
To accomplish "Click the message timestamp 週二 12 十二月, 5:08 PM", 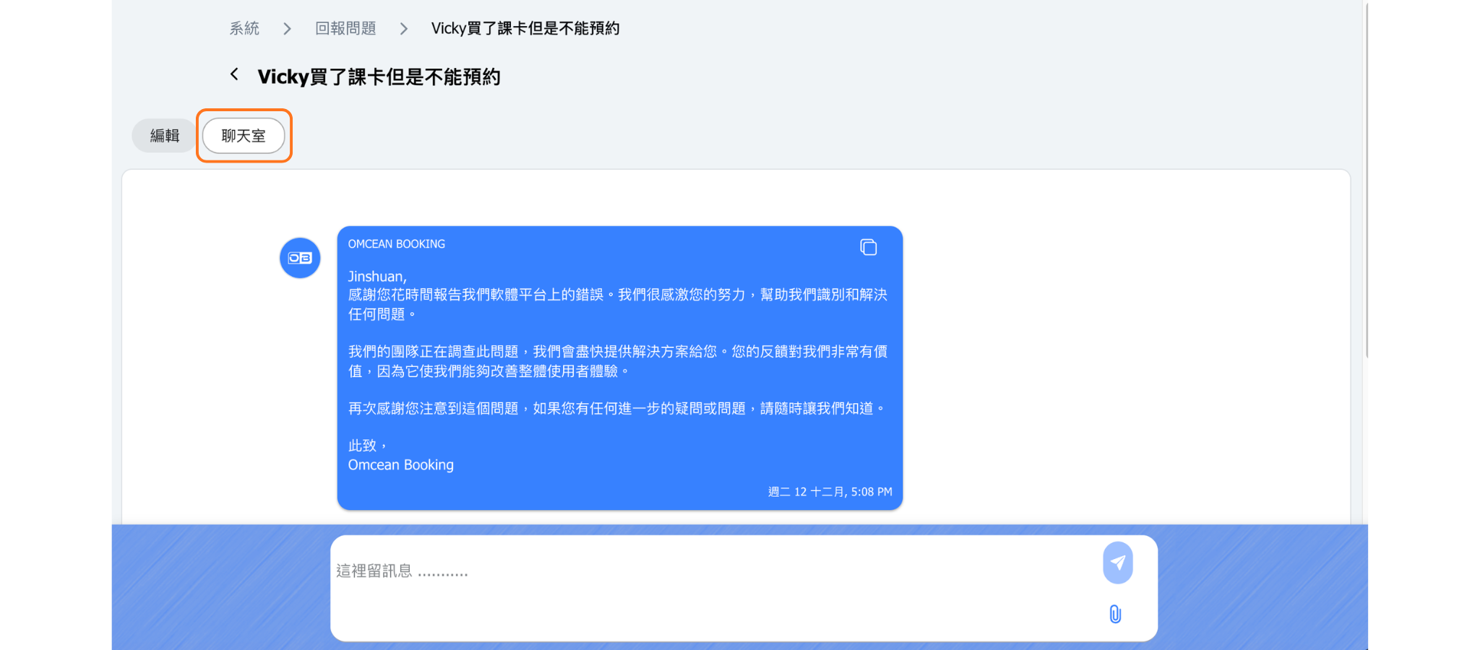I will (x=830, y=492).
